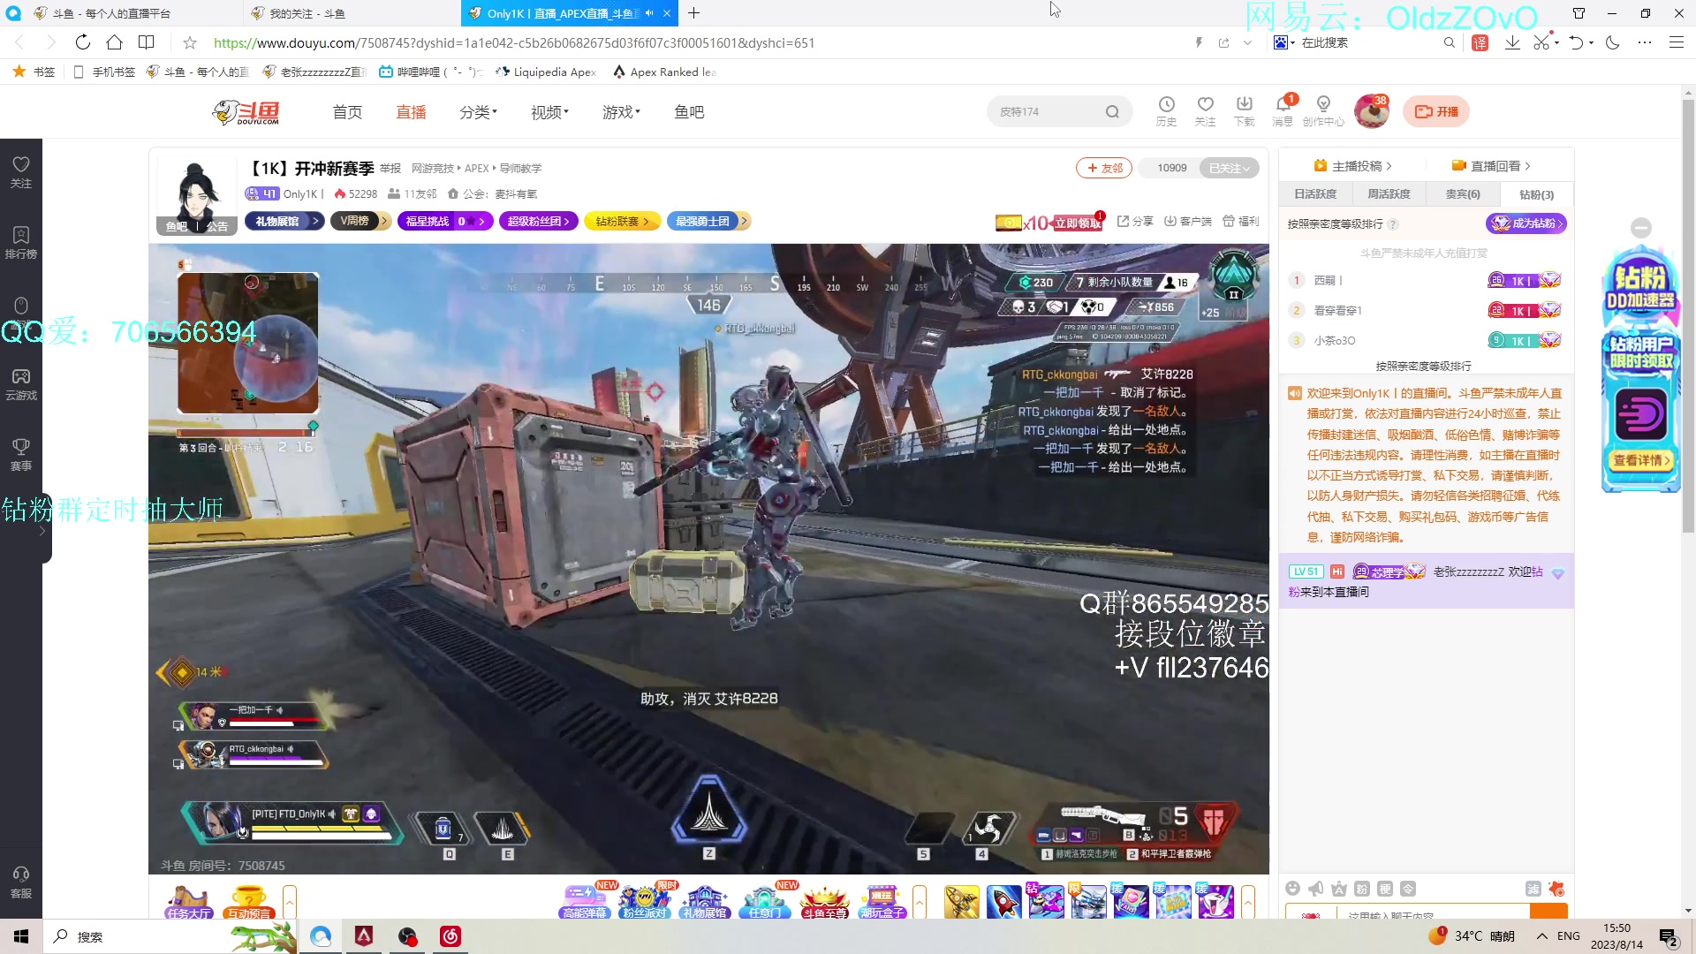Toggle browser dark mode moon icon
Viewport: 1696px width, 954px height.
1613,42
